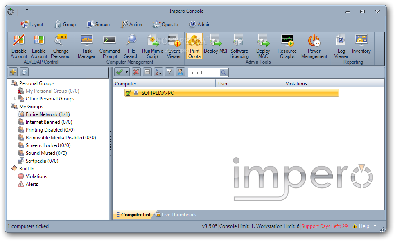395x241 pixels.
Task: Click the Impero application orb icon
Action: click(11, 11)
